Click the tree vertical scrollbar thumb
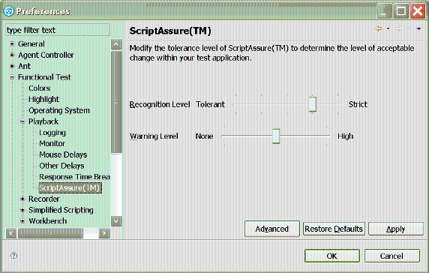 (x=116, y=102)
